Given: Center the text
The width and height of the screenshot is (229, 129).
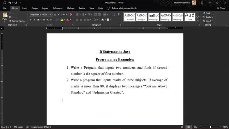Looking at the screenshot, I should (x=81, y=20).
